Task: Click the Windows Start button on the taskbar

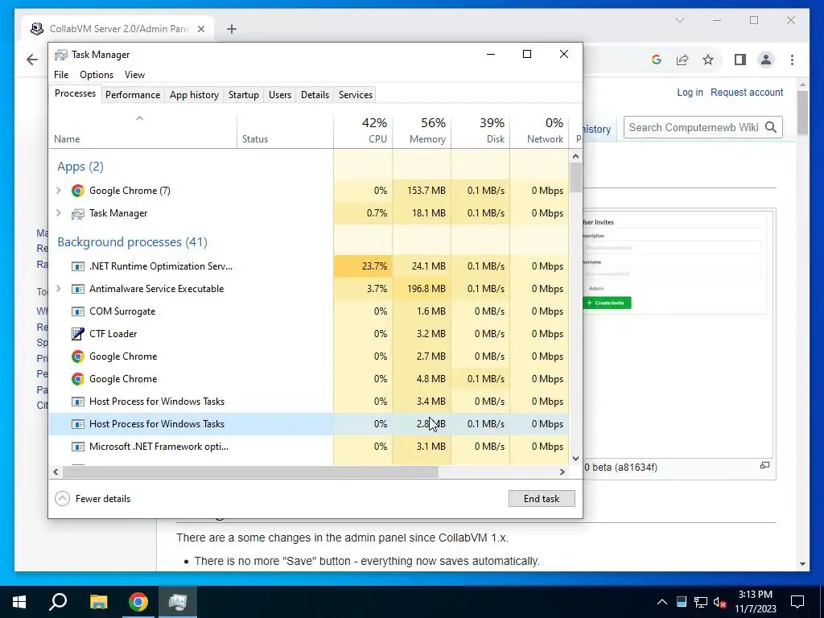Action: click(19, 602)
